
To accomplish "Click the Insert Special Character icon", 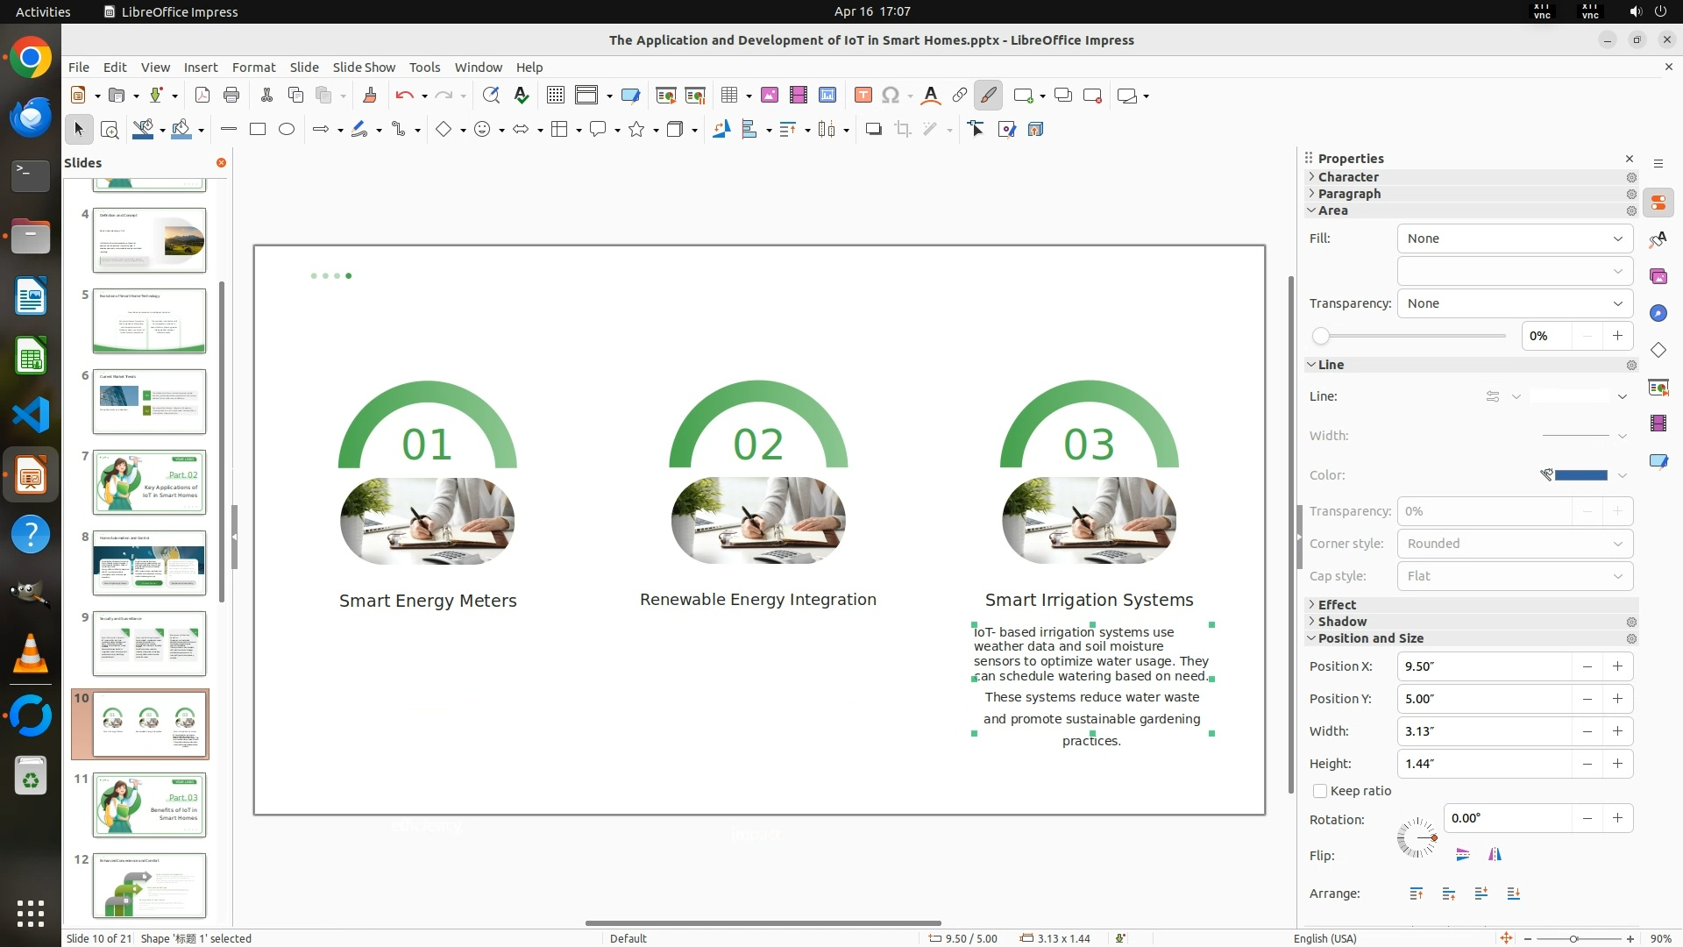I will tap(891, 96).
